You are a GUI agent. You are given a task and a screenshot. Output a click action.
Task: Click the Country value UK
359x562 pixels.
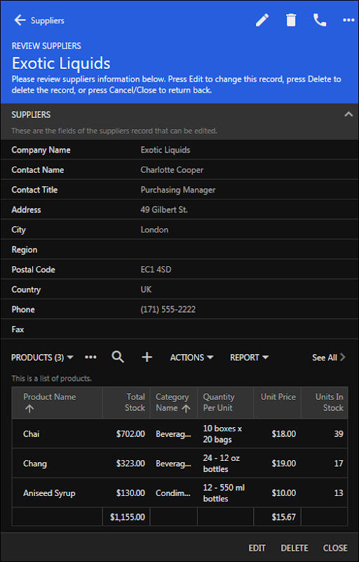pyautogui.click(x=146, y=289)
